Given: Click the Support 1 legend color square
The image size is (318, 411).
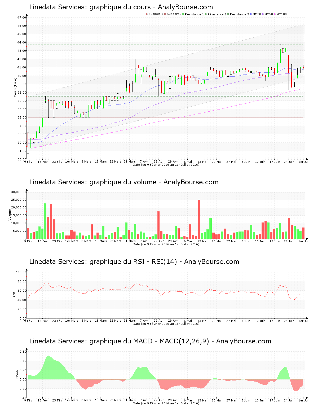Looking at the screenshot, I should [147, 14].
